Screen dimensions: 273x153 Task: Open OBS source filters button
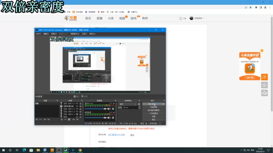click(x=84, y=97)
